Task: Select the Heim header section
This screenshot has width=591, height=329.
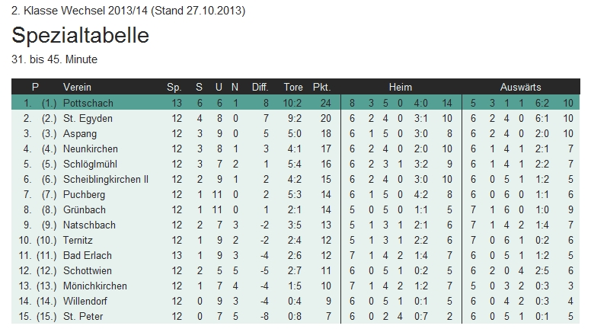Action: click(400, 87)
